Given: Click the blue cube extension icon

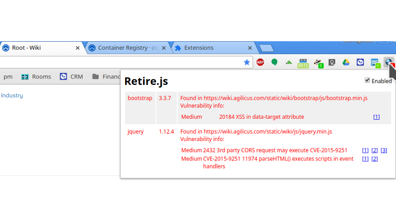Looking at the screenshot, I should (x=360, y=62).
